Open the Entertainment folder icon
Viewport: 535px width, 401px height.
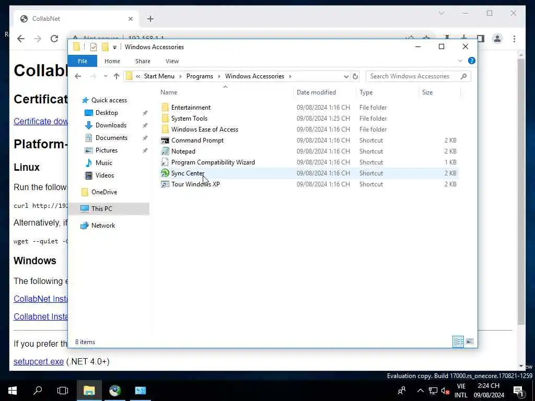165,108
